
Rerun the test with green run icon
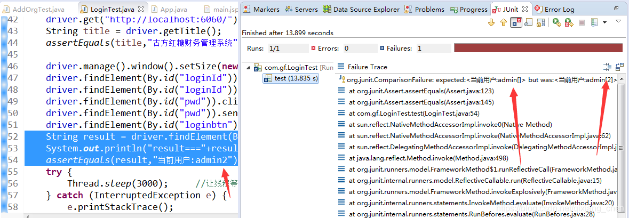tap(556, 23)
